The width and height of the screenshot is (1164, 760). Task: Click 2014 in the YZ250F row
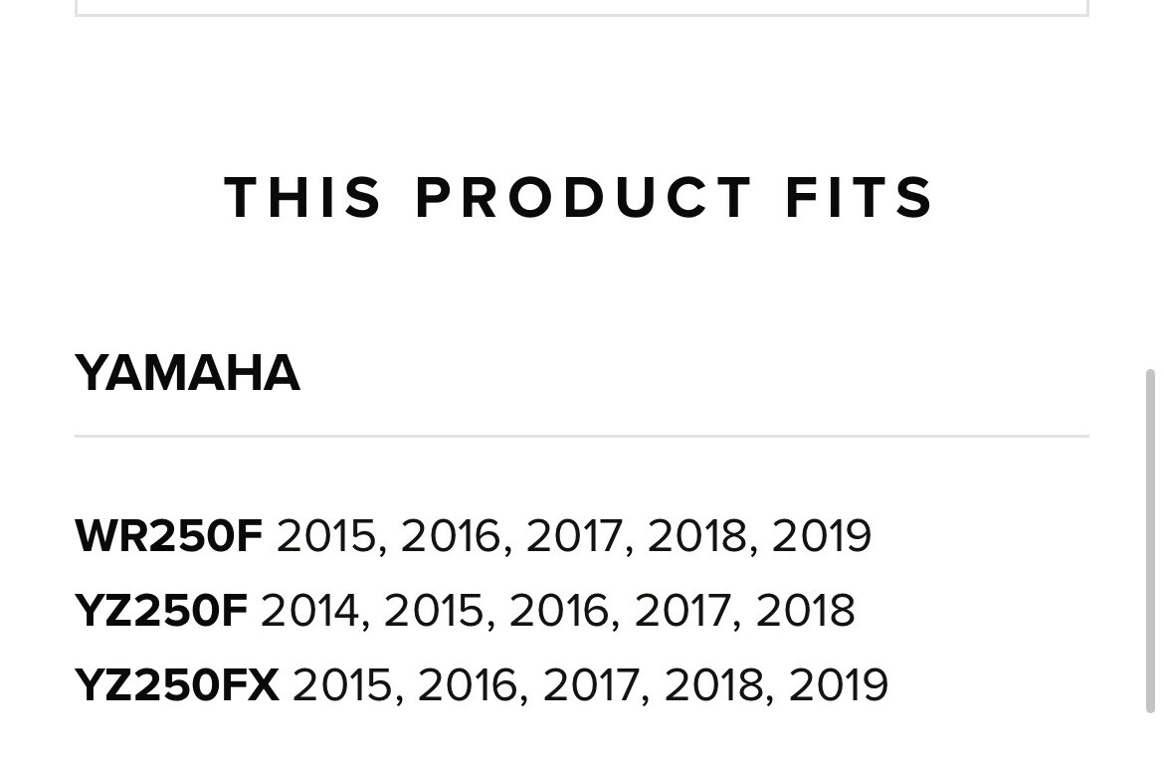(x=309, y=611)
